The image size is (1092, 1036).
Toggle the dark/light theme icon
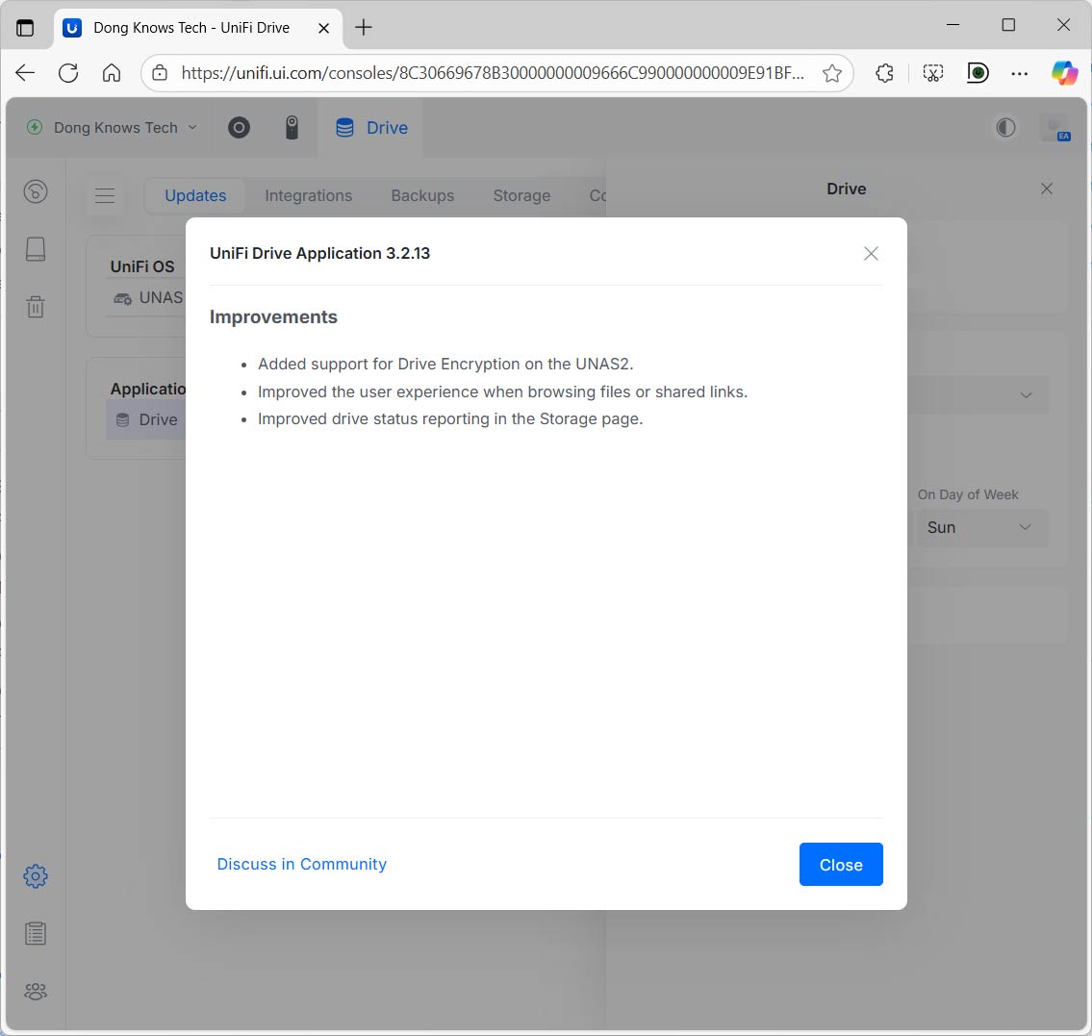[1005, 128]
